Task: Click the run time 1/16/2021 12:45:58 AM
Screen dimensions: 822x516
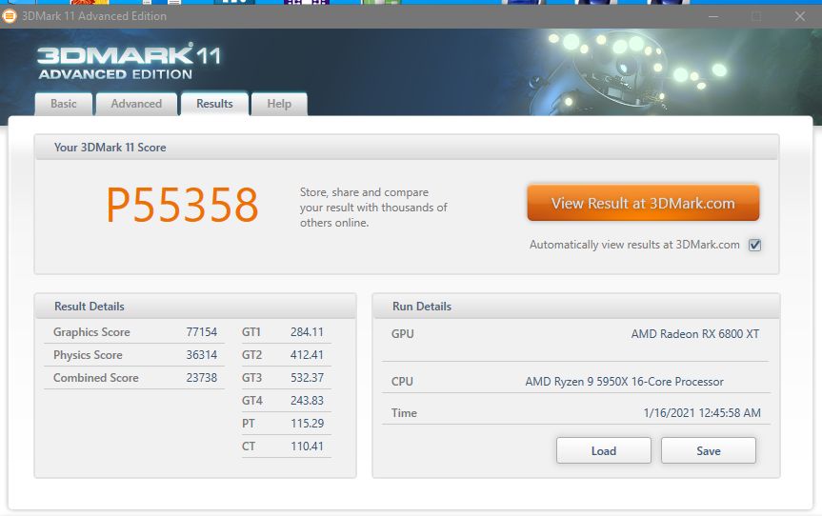Action: click(x=702, y=413)
